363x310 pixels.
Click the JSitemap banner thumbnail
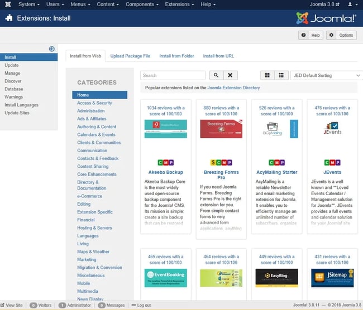click(332, 278)
